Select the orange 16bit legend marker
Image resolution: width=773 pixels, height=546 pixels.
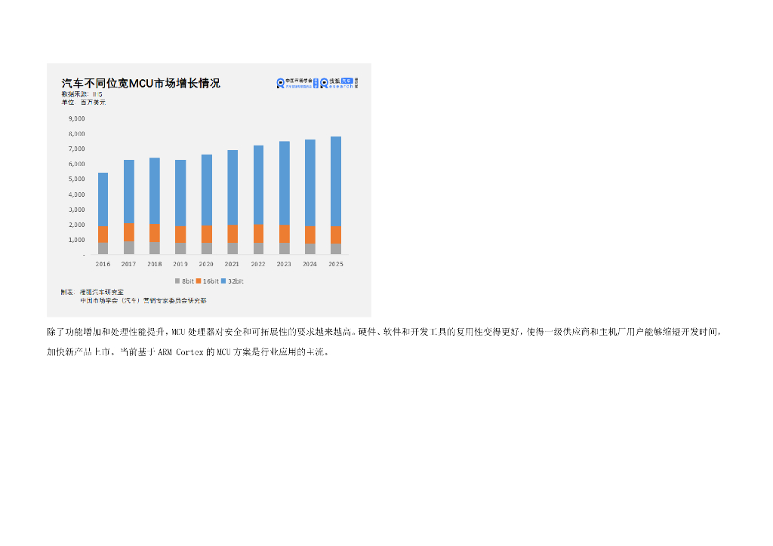tap(199, 281)
